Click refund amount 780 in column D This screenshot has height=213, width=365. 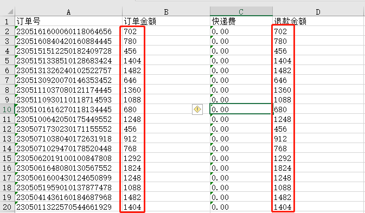tap(318, 41)
